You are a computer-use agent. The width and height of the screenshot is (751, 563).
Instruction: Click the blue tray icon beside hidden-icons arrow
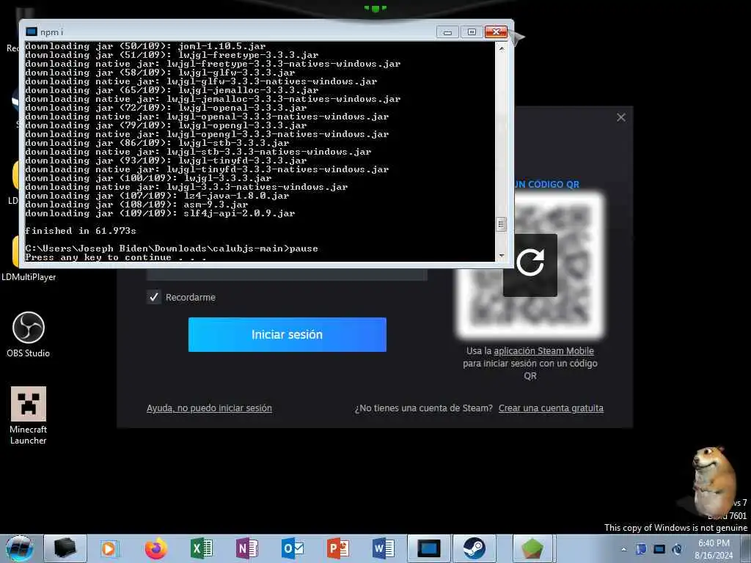641,549
